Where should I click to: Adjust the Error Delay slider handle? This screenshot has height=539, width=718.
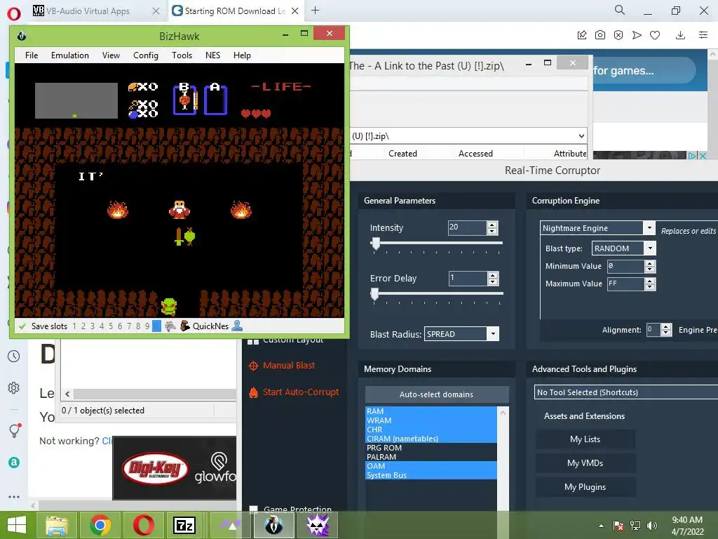[x=375, y=294]
